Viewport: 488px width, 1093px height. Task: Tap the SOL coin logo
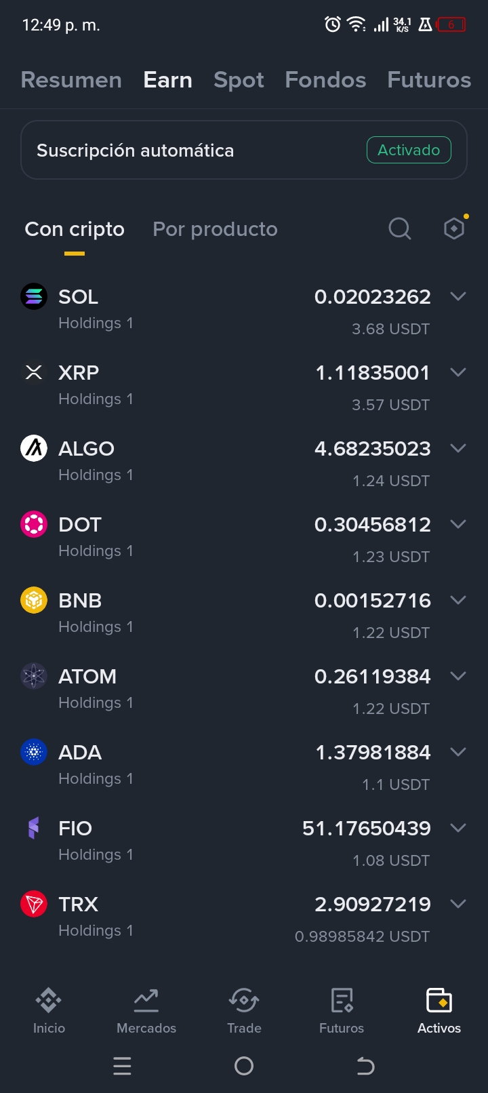[34, 296]
